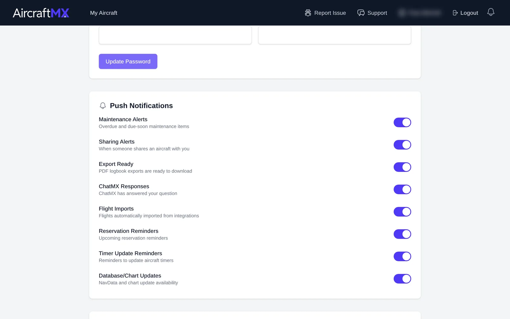Focus the right password input field

pos(335,35)
